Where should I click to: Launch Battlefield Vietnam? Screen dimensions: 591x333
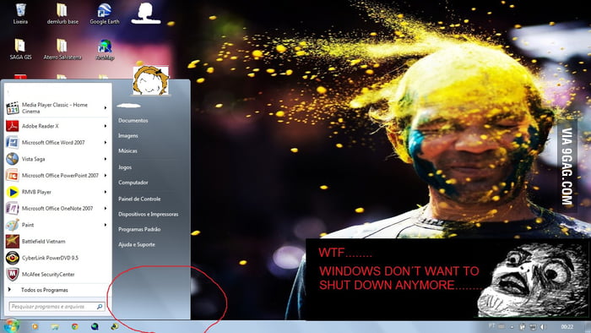click(x=57, y=242)
